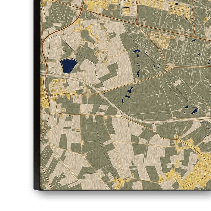Select the diagonal orange road at top
The image size is (211, 211).
tap(121, 20)
